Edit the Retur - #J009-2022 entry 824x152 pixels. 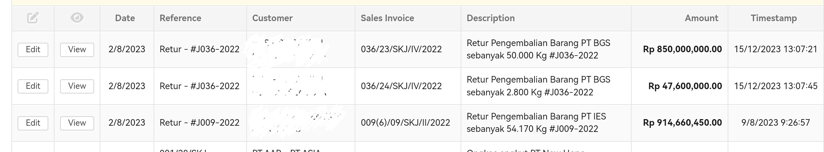[x=33, y=123]
